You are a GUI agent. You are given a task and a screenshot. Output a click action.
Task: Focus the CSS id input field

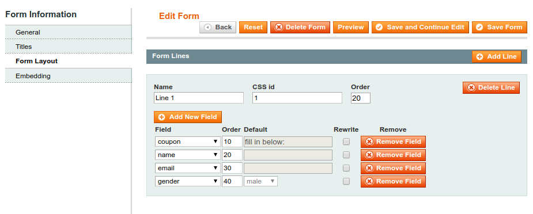pyautogui.click(x=297, y=98)
